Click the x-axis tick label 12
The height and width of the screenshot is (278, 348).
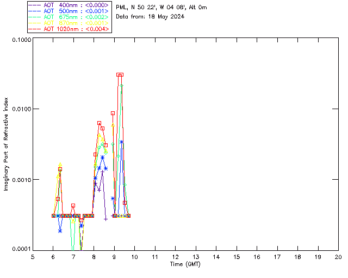pos(175,256)
